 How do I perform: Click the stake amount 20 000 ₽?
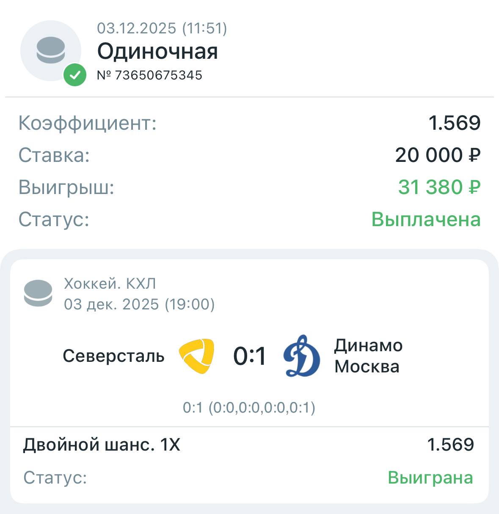(438, 155)
